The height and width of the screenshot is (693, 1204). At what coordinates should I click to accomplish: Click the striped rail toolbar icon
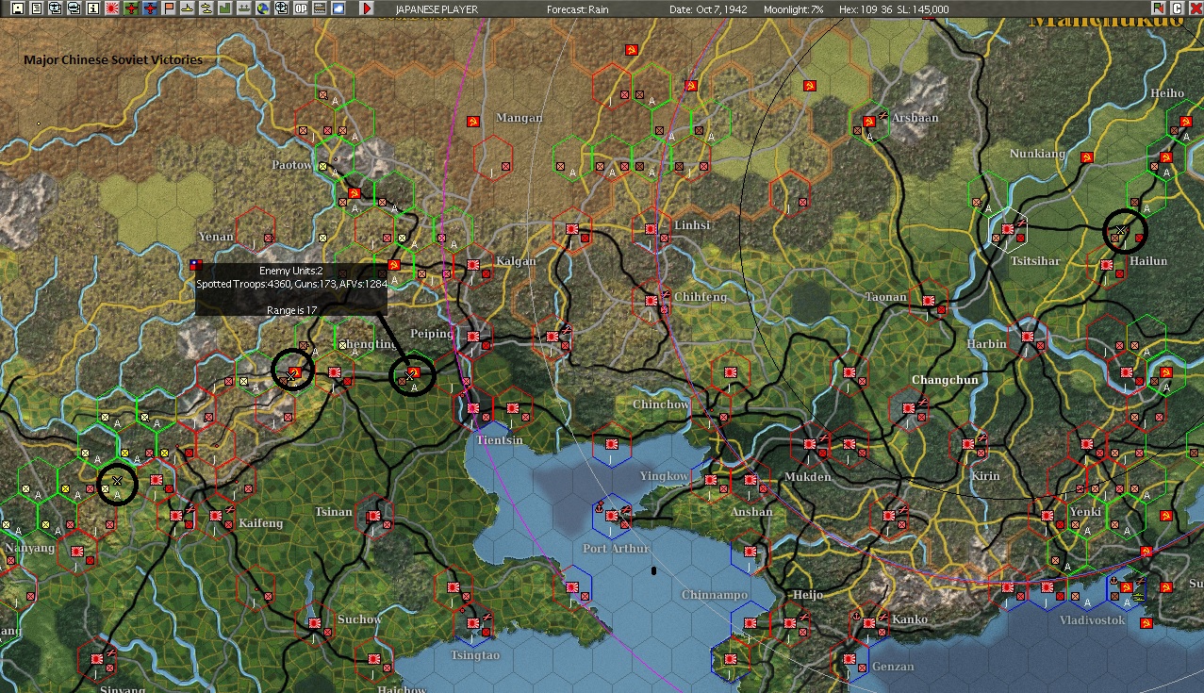pos(320,8)
